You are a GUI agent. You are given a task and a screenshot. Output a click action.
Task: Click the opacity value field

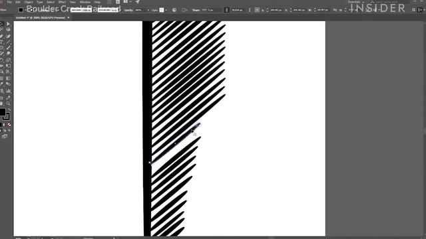point(140,10)
